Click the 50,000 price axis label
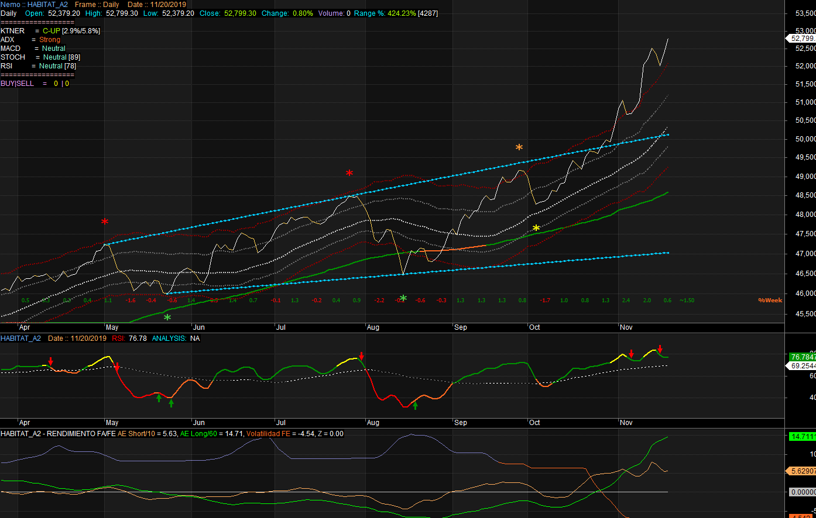Image resolution: width=816 pixels, height=518 pixels. point(805,139)
